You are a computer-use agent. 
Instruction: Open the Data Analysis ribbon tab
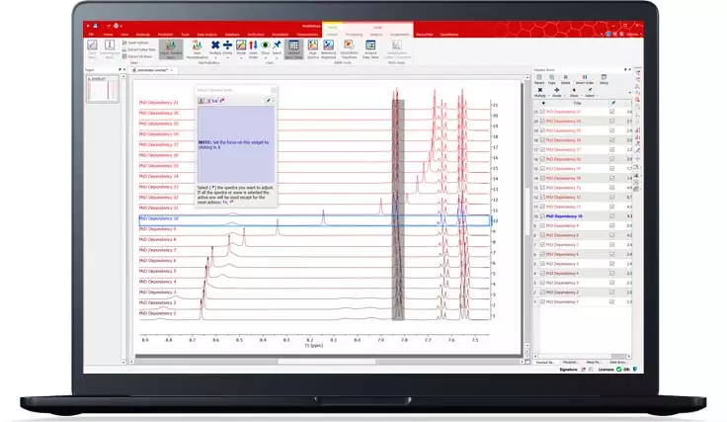click(x=206, y=35)
